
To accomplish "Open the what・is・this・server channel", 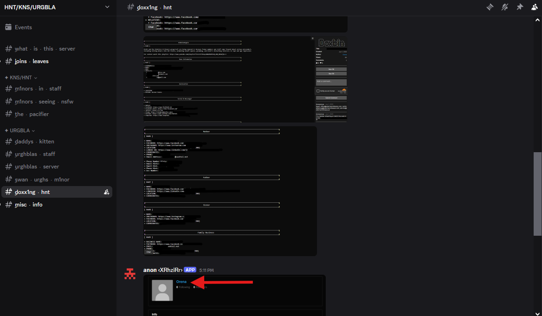I will 57,49.
